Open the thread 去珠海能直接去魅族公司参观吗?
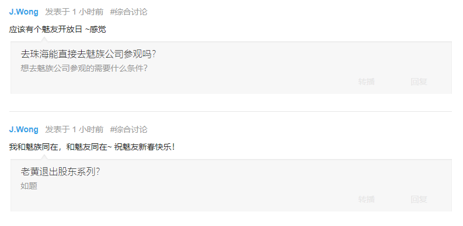 click(x=88, y=54)
